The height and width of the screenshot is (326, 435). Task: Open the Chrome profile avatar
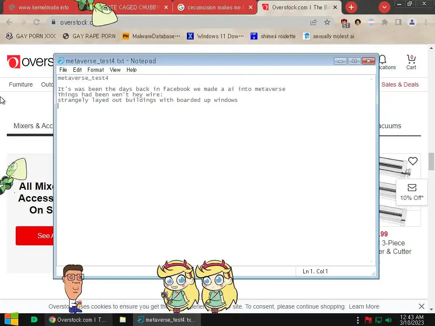(412, 22)
